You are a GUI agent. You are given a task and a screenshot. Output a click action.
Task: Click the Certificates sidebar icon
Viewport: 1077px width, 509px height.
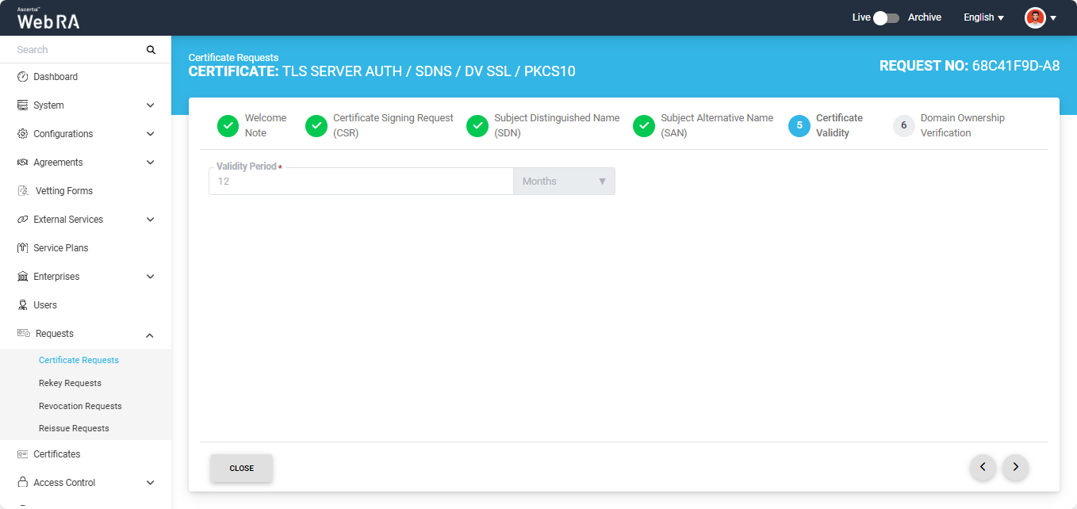click(x=23, y=454)
